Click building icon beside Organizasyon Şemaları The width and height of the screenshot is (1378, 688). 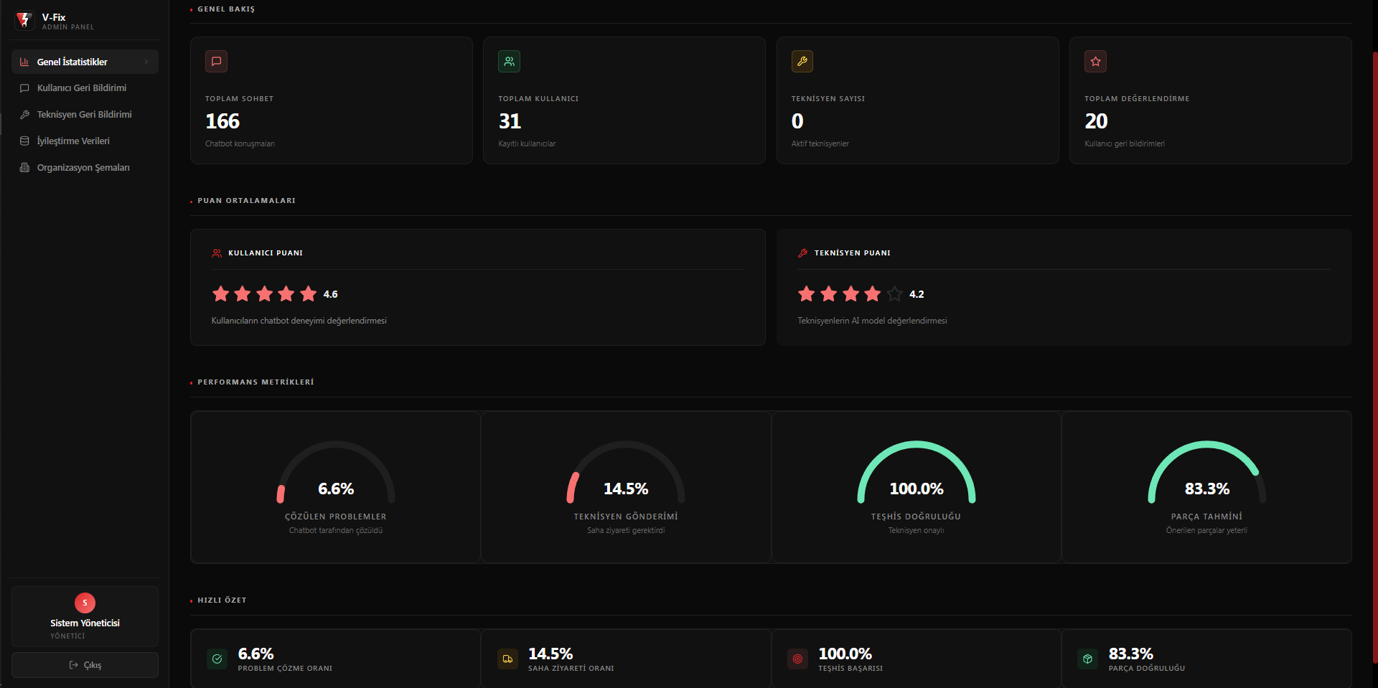tap(24, 168)
